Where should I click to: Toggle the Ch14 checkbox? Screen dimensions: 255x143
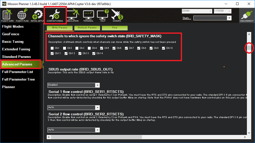(94, 53)
